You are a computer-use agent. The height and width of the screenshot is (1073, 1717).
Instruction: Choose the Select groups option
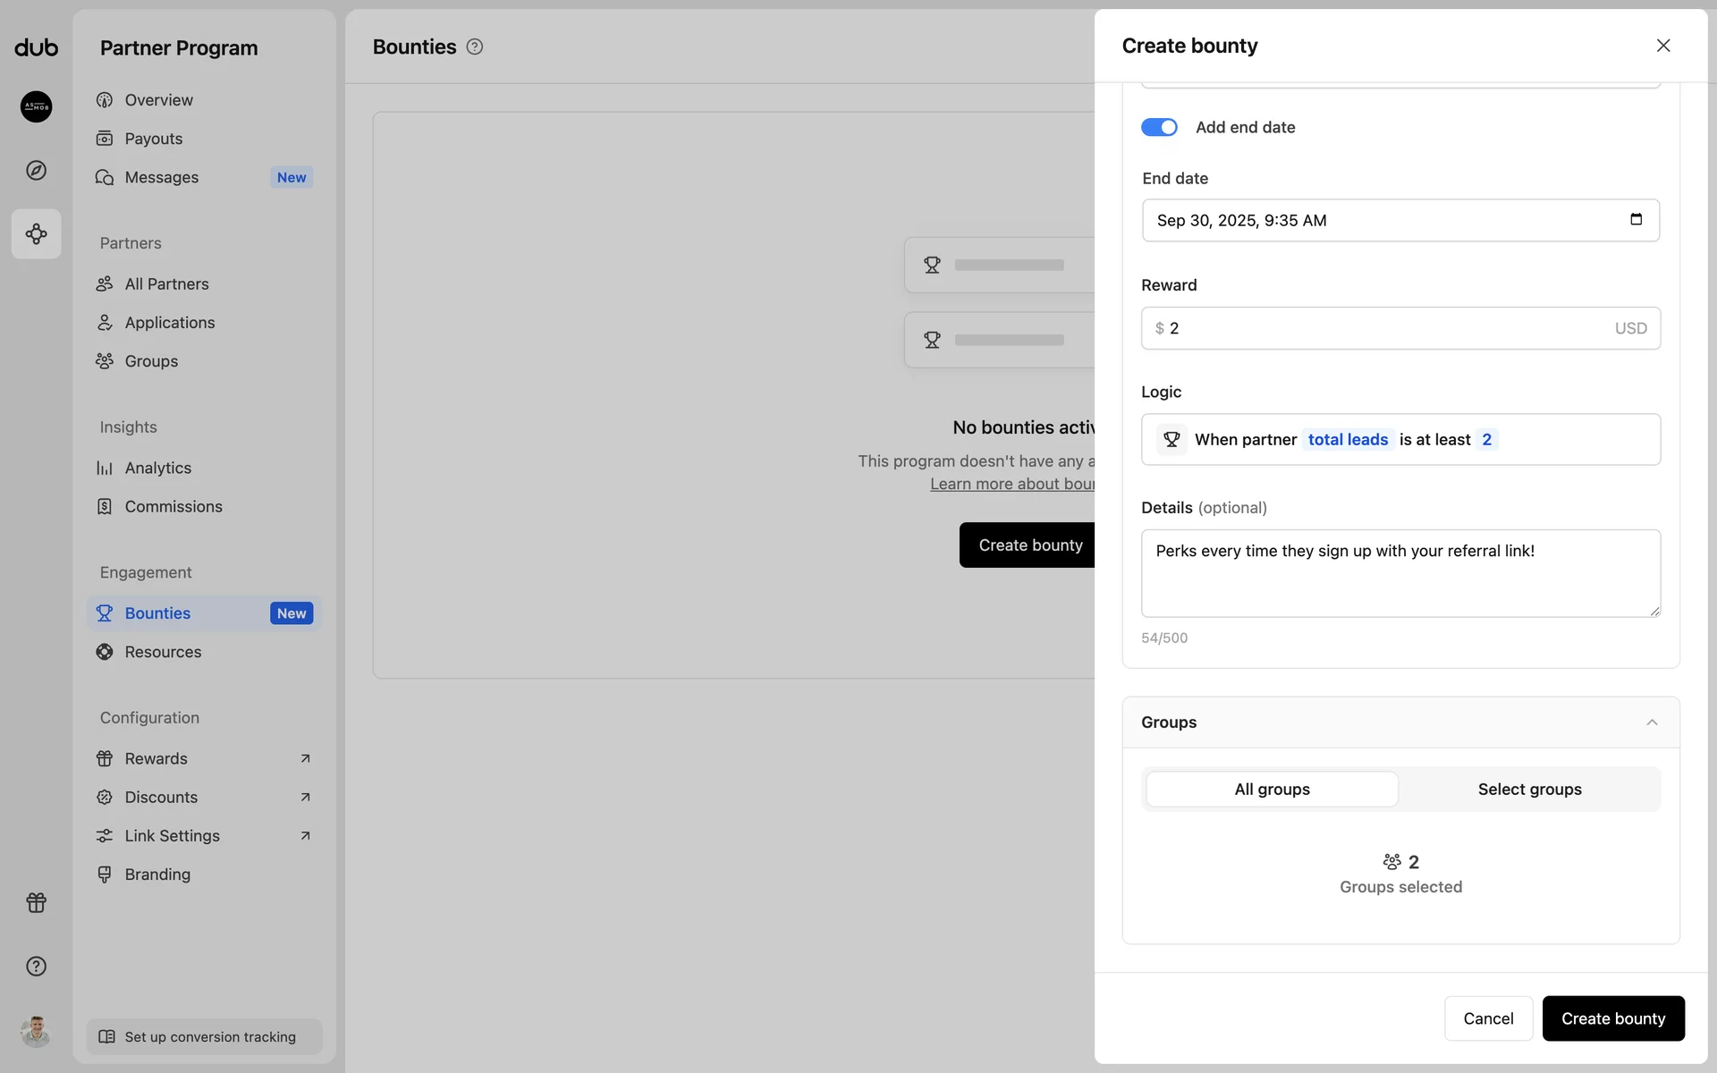pos(1529,789)
